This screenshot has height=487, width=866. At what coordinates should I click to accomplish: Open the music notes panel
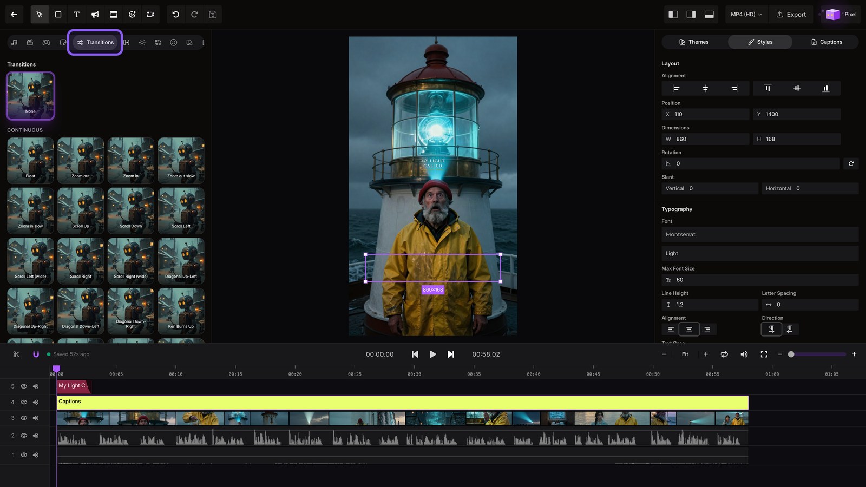pos(15,42)
